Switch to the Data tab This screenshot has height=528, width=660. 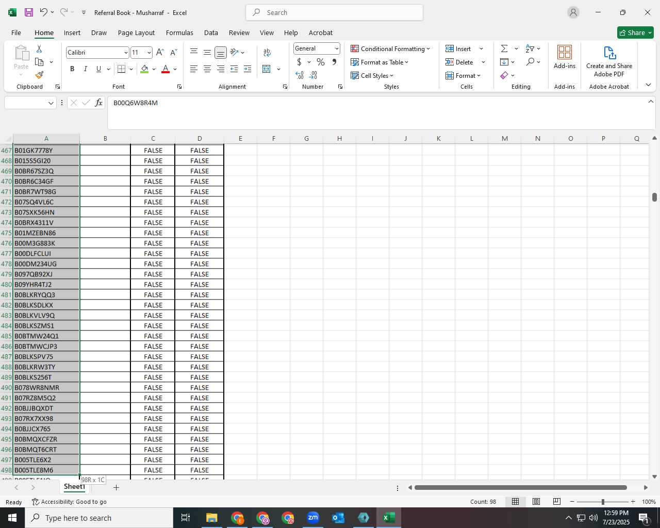(x=211, y=32)
